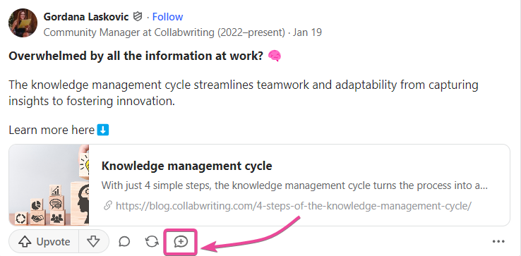
Task: Open the Knowledge management cycle link title
Action: point(187,165)
